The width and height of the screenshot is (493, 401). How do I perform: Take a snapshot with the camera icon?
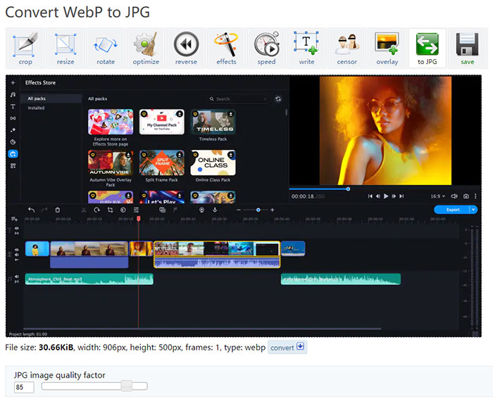click(x=466, y=196)
